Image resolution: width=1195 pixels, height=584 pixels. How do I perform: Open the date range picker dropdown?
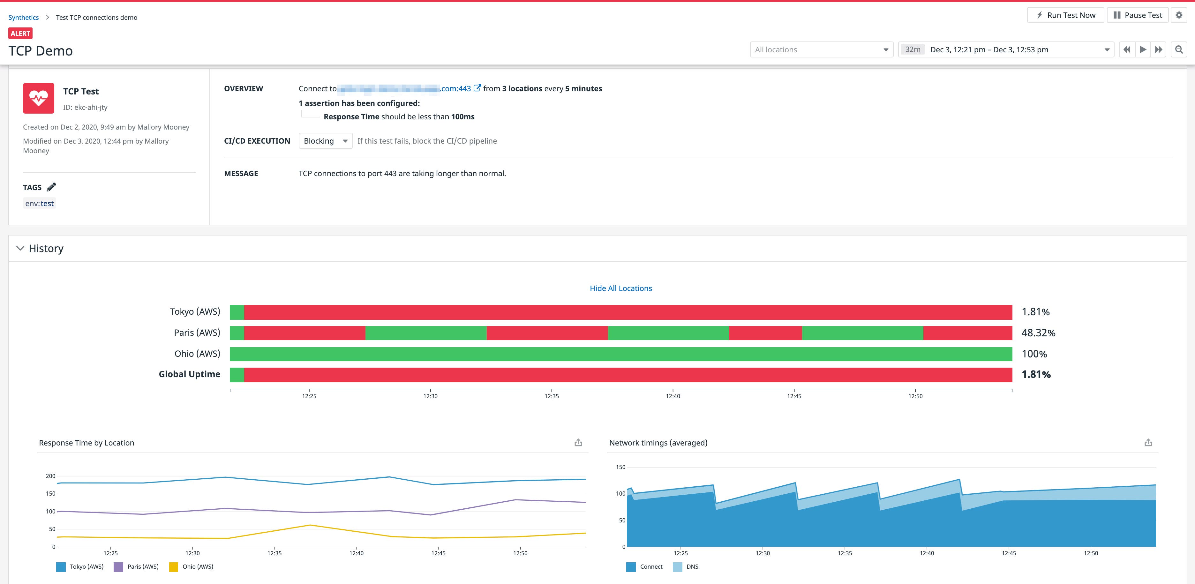point(1107,49)
